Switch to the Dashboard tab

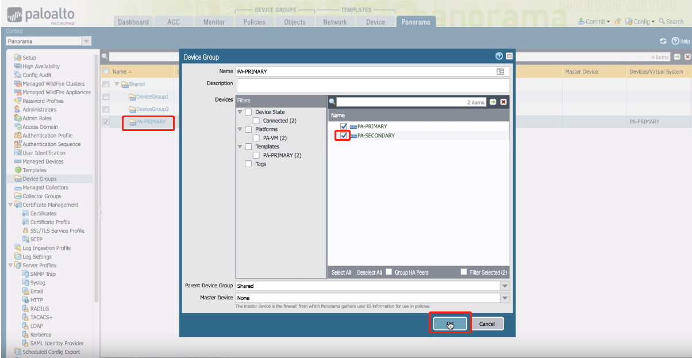click(133, 22)
